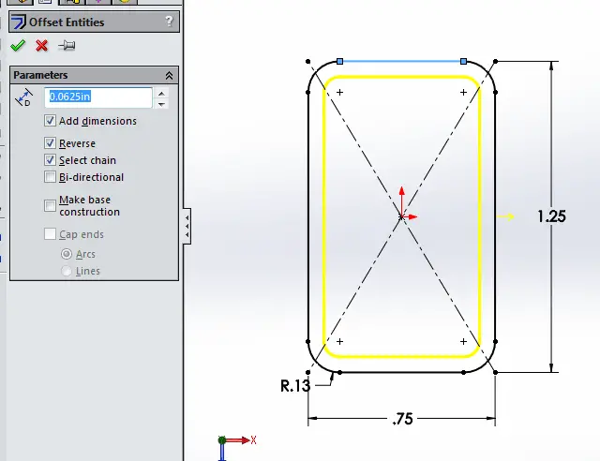Enable Bi-directional offset
The height and width of the screenshot is (461, 600).
50,177
